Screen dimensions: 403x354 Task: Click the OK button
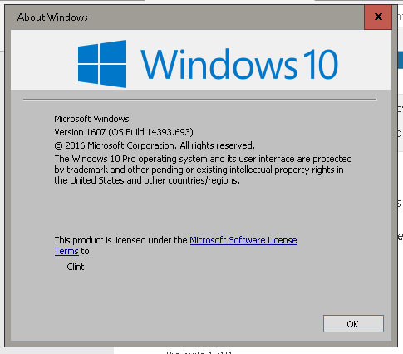point(353,323)
